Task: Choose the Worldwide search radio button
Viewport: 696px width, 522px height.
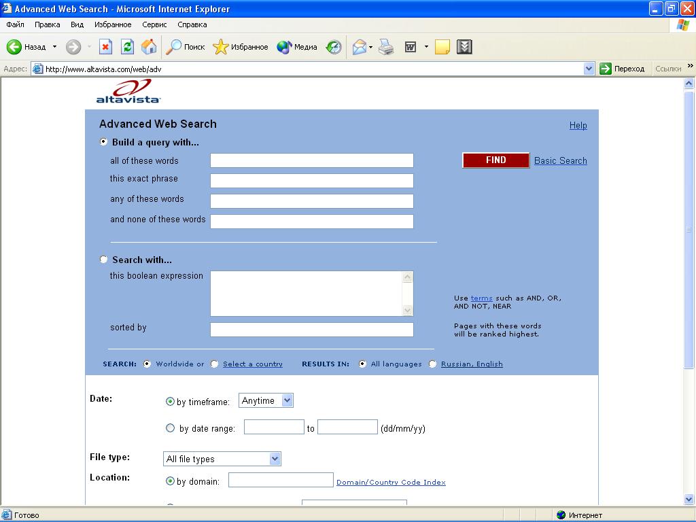Action: (x=147, y=364)
